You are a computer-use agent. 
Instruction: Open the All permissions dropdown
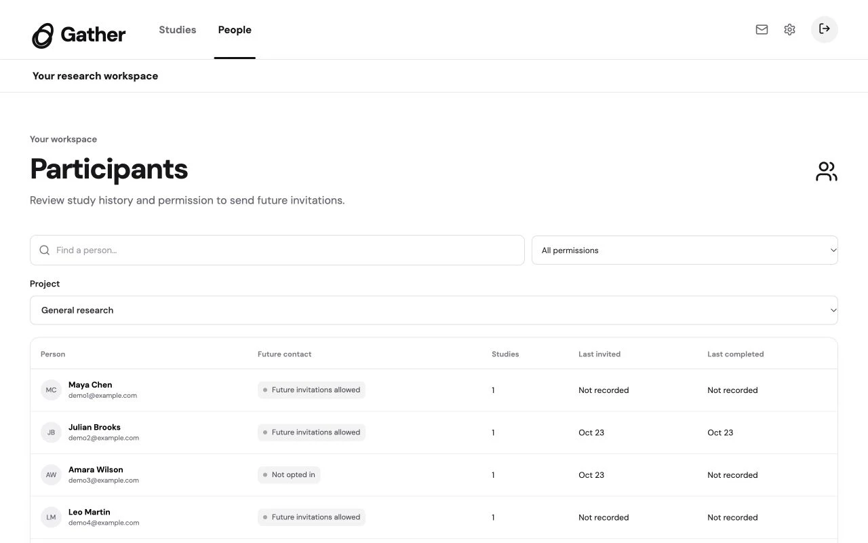pyautogui.click(x=685, y=250)
